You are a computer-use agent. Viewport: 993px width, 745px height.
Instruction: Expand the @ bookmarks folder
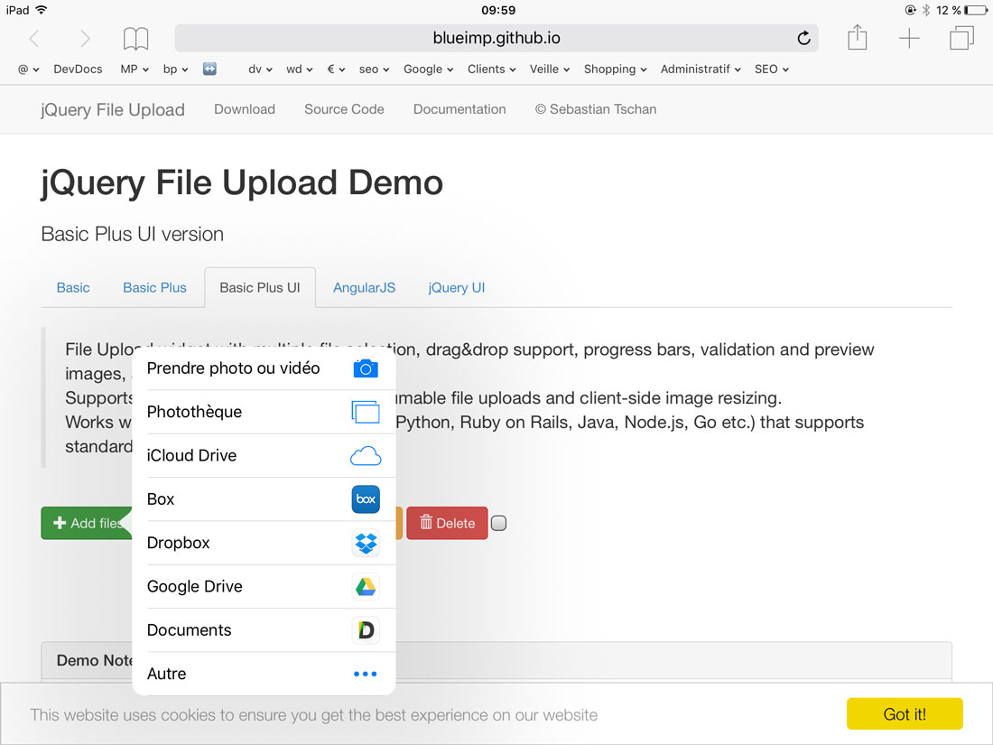click(29, 69)
